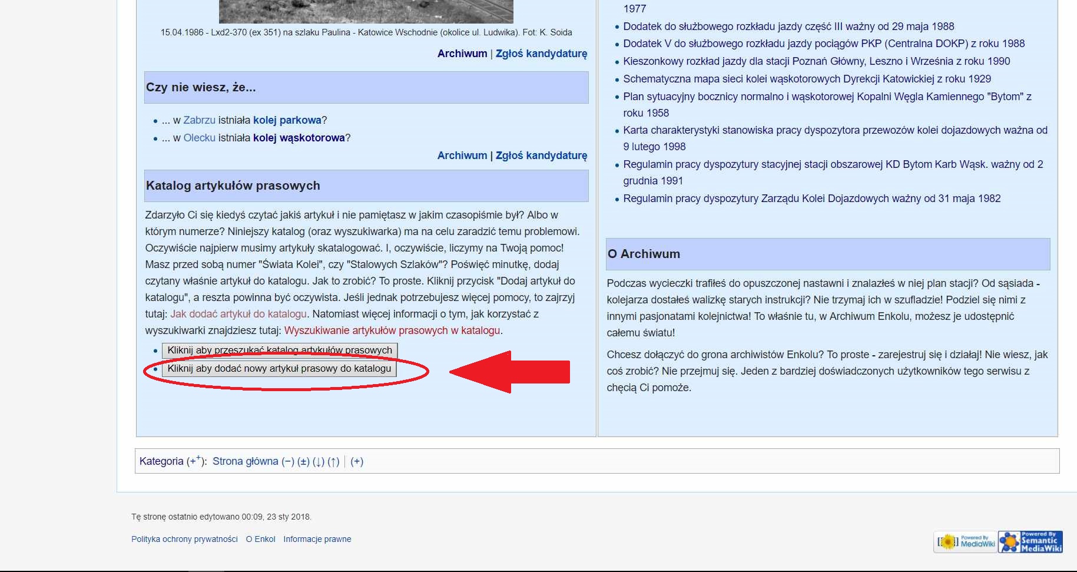Screen dimensions: 1077x572
Task: Click the down arrow (↓) category symbol
Action: (319, 461)
